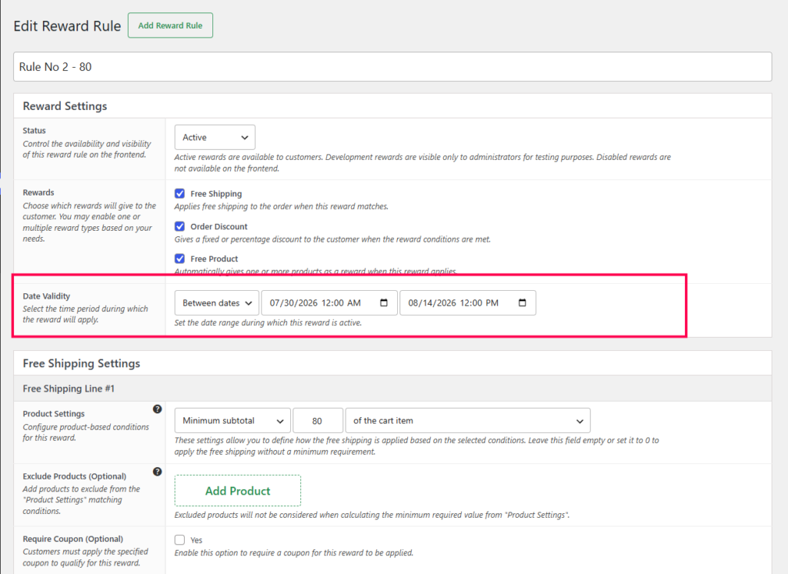Enable the Require Coupon Yes checkbox
Image resolution: width=788 pixels, height=574 pixels.
click(179, 540)
